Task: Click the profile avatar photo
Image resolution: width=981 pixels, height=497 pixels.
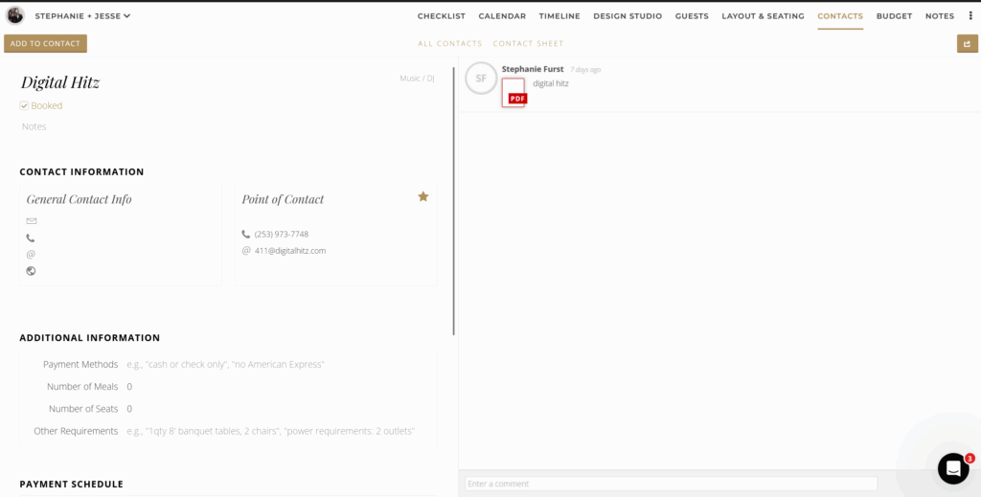Action: (15, 15)
